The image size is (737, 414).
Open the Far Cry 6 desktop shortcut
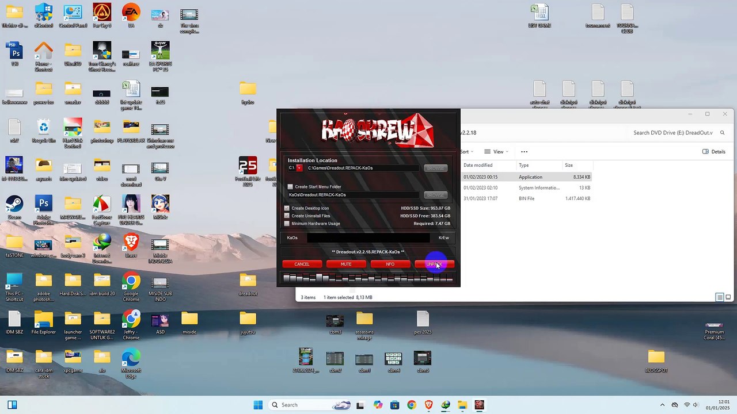pyautogui.click(x=102, y=16)
